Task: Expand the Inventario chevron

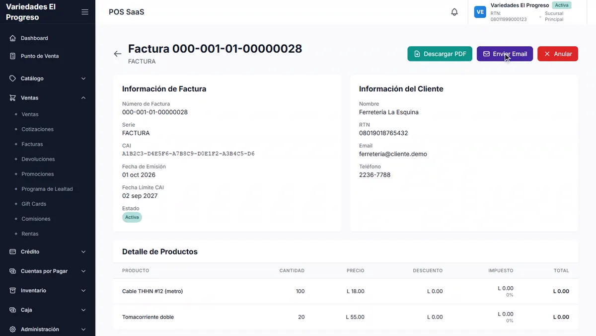Action: [83, 290]
